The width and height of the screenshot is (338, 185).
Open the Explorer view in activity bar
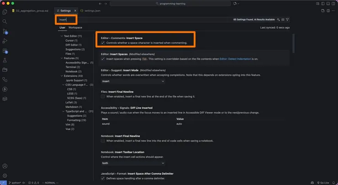[x=5, y=12]
